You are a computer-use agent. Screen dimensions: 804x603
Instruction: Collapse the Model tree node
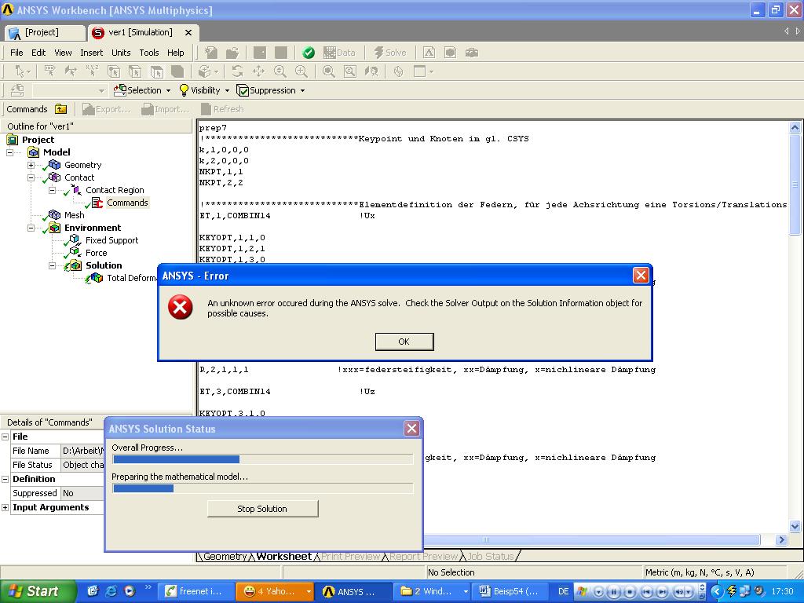(9, 152)
